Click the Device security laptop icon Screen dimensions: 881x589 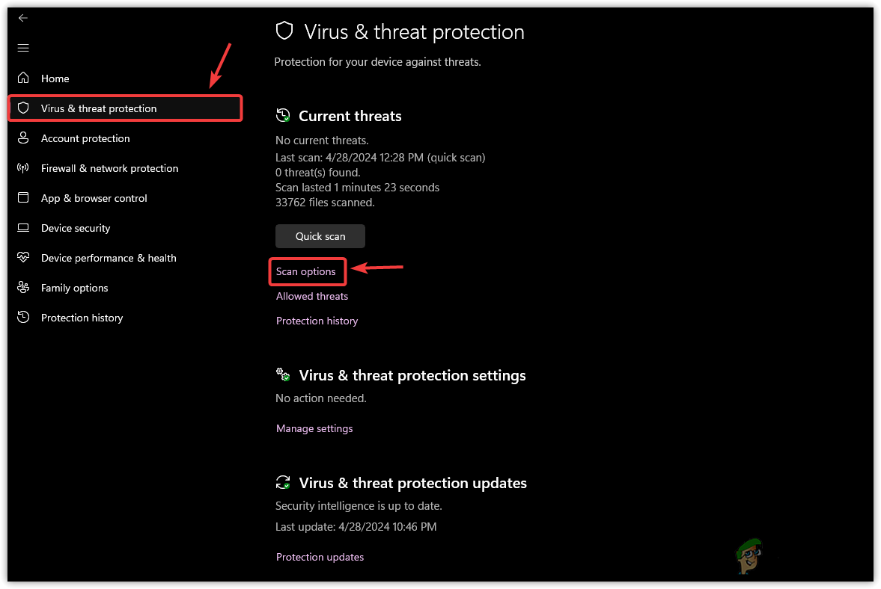(23, 228)
